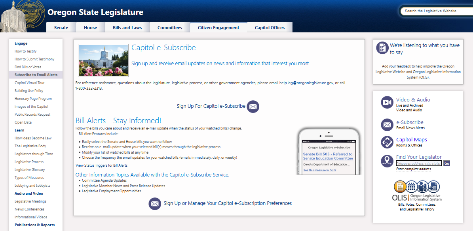This screenshot has height=231, width=473.
Task: Open View Status Triggers for Bill Alerts link
Action: [x=101, y=165]
